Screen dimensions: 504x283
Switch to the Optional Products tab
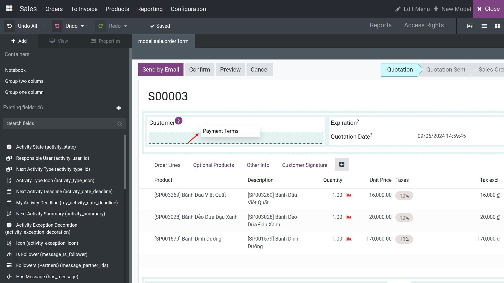pyautogui.click(x=213, y=165)
